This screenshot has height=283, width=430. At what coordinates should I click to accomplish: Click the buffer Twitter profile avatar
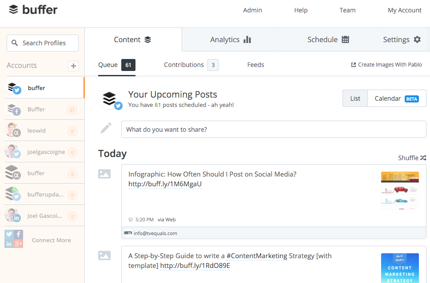13,88
